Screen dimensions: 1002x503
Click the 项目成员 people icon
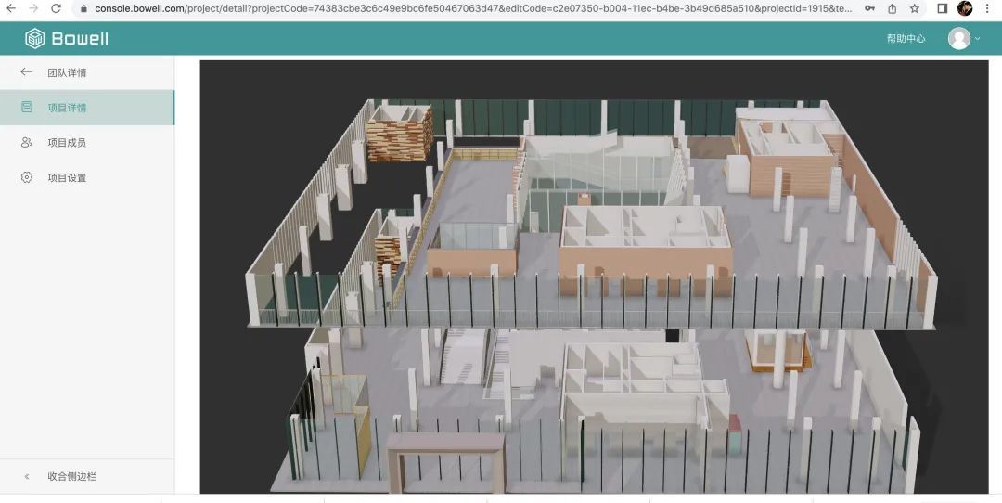click(26, 142)
